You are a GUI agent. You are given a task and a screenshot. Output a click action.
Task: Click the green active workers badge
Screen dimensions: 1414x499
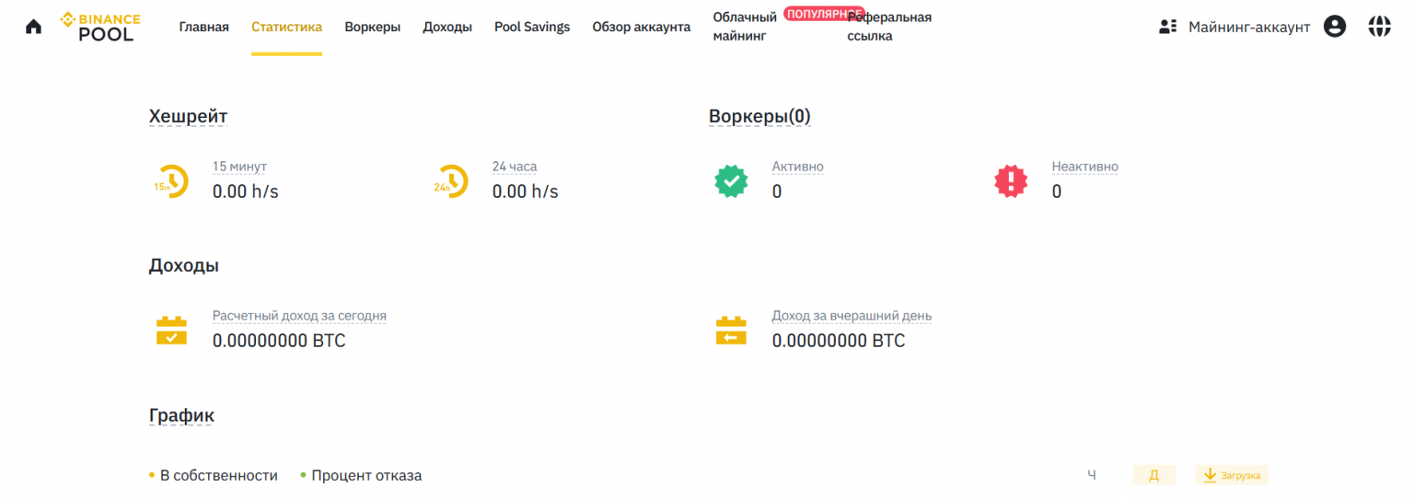tap(731, 181)
